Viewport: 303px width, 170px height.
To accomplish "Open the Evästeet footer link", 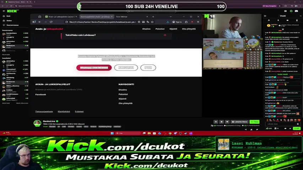I will 79,112.
